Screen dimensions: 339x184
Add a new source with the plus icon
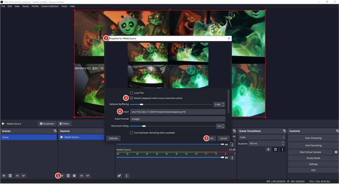(x=62, y=176)
